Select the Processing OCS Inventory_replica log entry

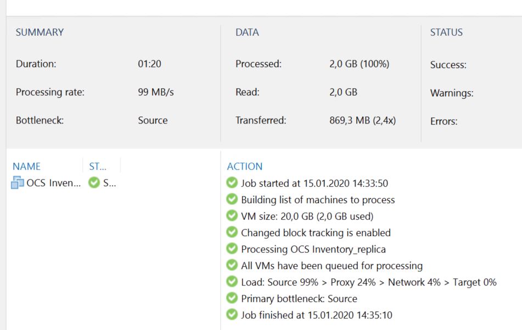[313, 249]
